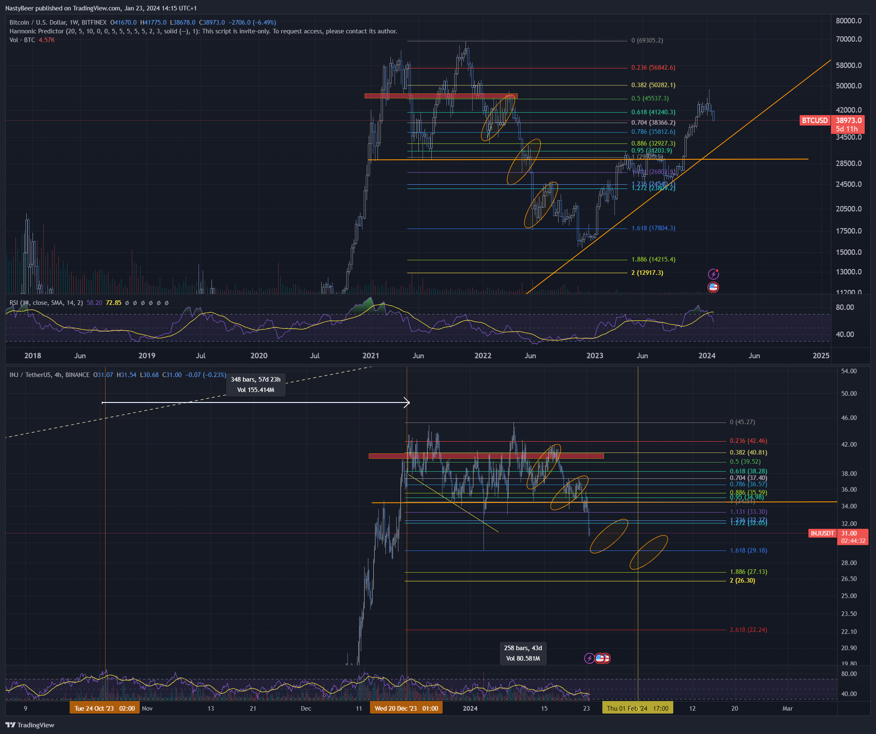Click the 0.618 (38.28) Fibonacci label

click(x=748, y=471)
